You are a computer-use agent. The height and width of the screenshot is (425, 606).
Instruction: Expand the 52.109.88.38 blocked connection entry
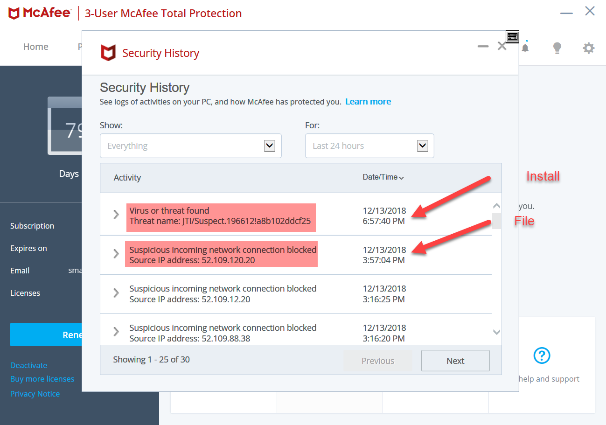point(116,331)
